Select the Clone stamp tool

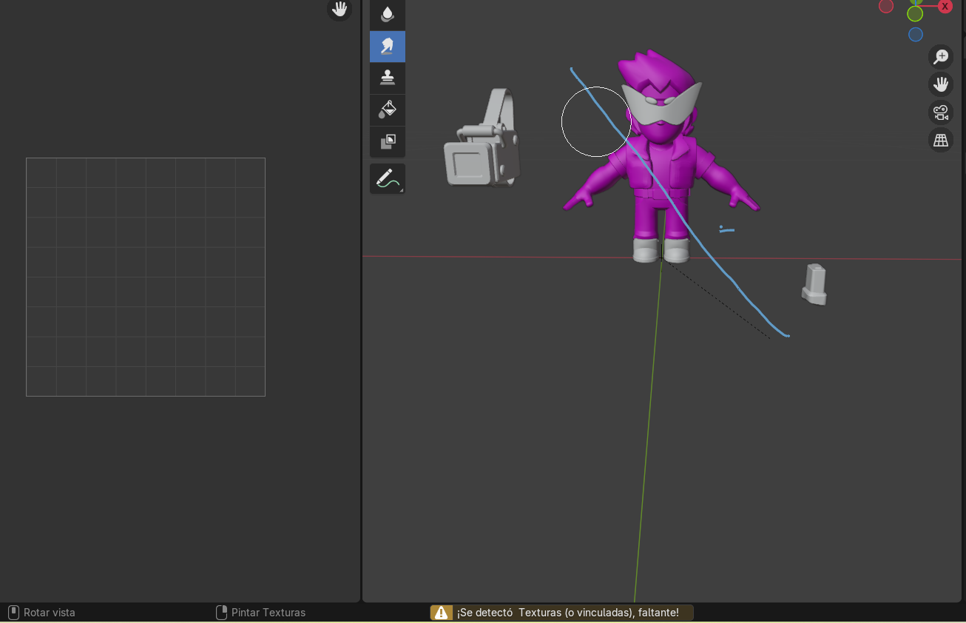pyautogui.click(x=388, y=78)
